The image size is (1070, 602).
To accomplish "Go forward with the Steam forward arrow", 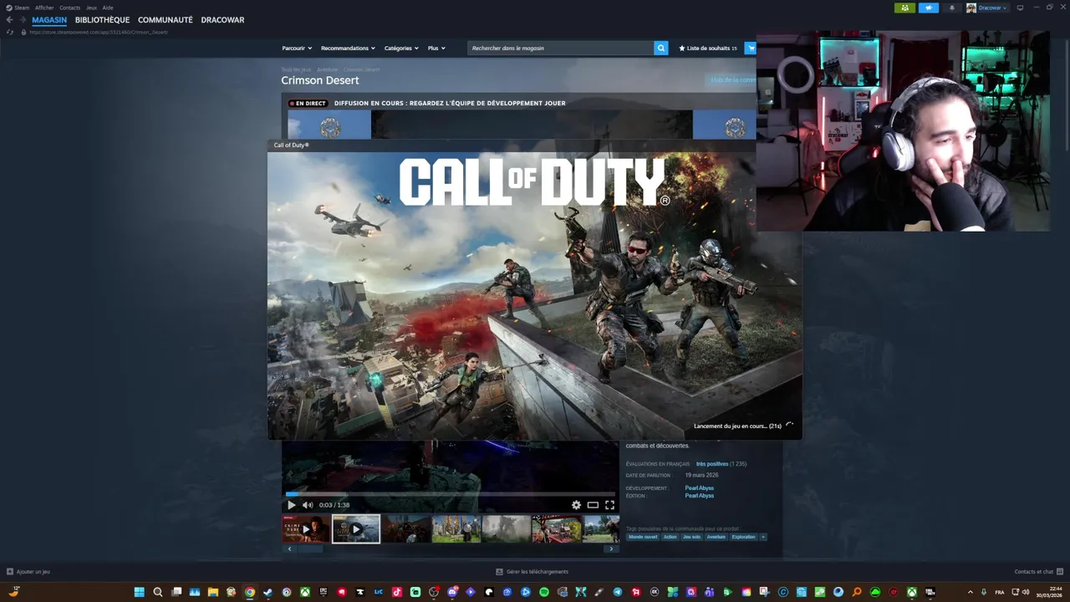I will coord(23,20).
